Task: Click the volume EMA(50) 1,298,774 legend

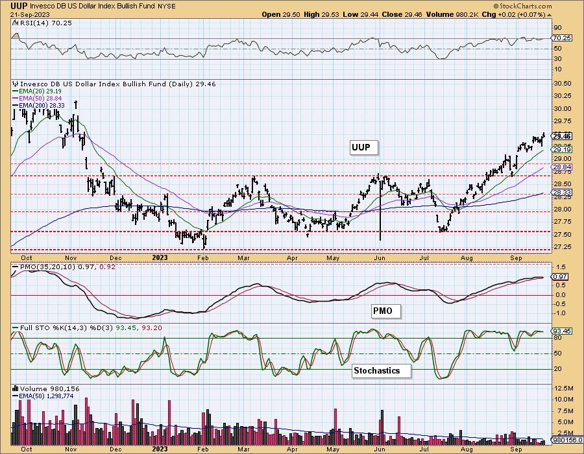Action: click(x=43, y=396)
